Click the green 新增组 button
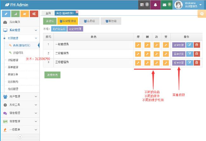The width and height of the screenshot is (206, 141). pos(50,21)
